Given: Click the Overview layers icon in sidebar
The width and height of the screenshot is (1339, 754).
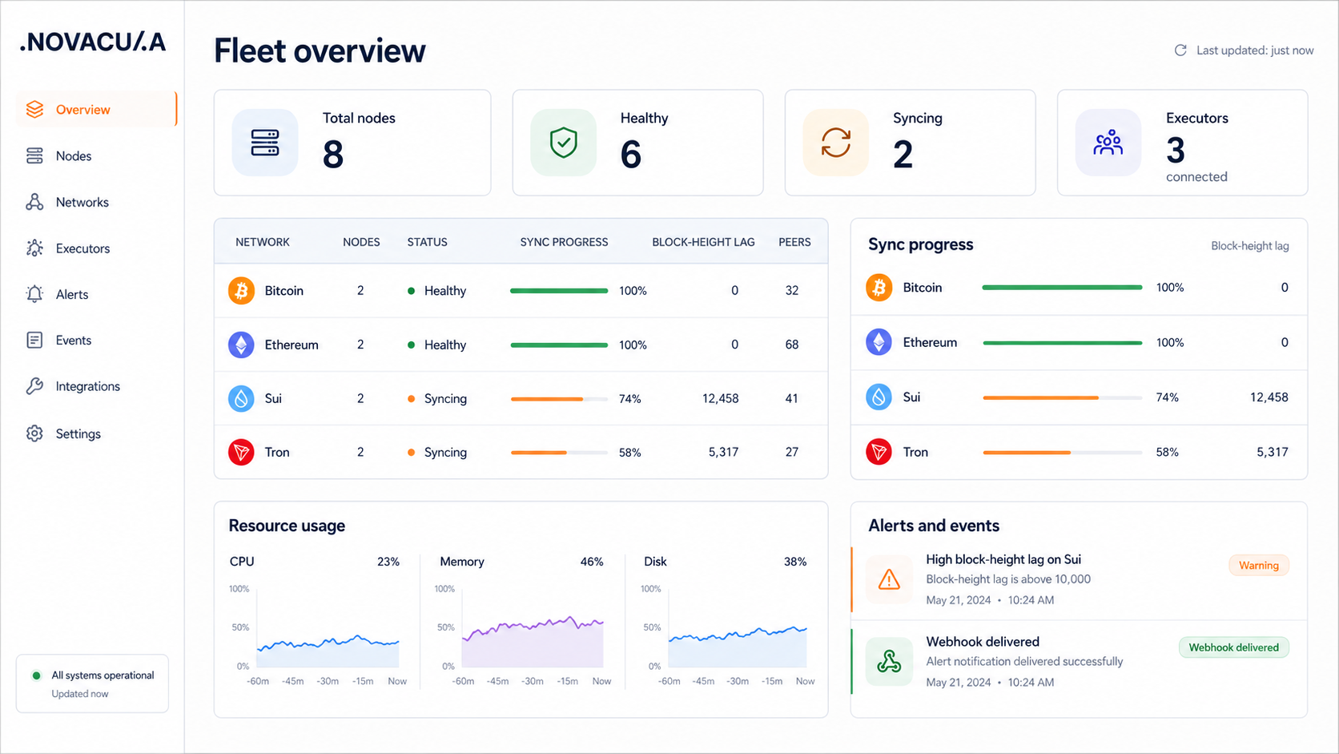Looking at the screenshot, I should tap(34, 110).
